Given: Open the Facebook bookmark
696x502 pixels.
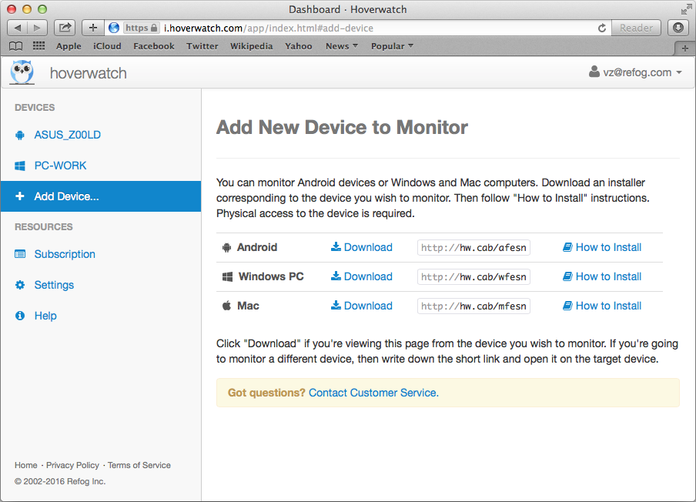Looking at the screenshot, I should (x=154, y=46).
